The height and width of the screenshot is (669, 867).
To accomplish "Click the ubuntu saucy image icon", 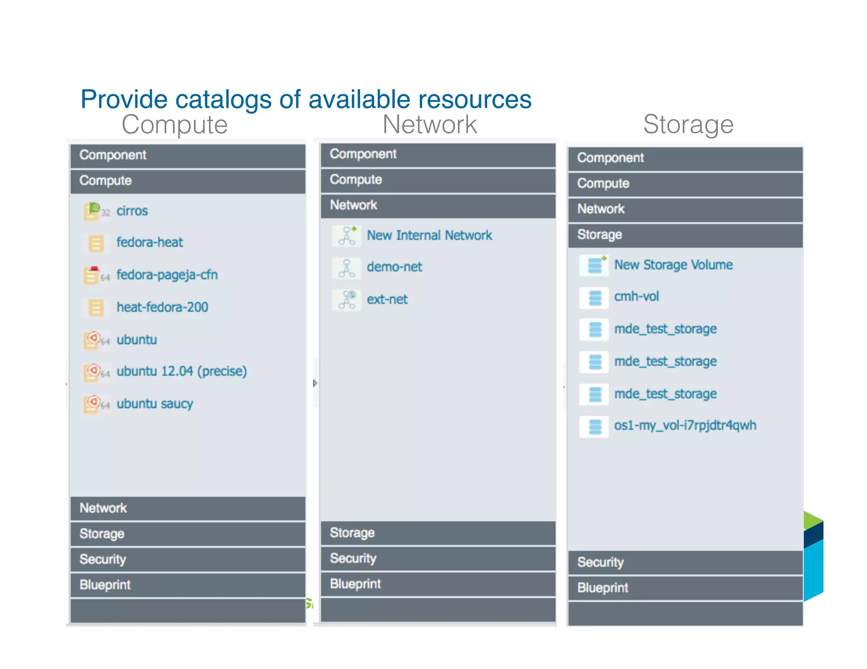I will [x=97, y=404].
